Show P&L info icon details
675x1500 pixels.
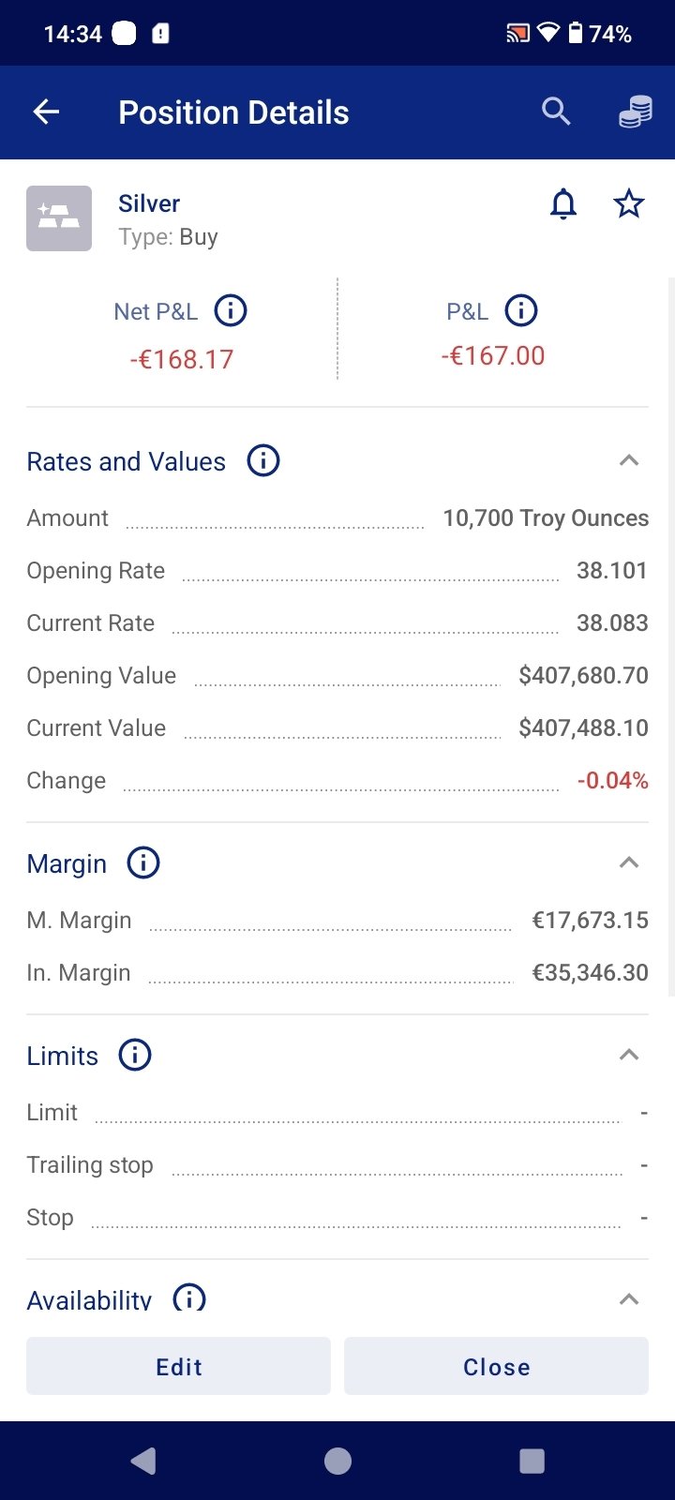point(521,310)
